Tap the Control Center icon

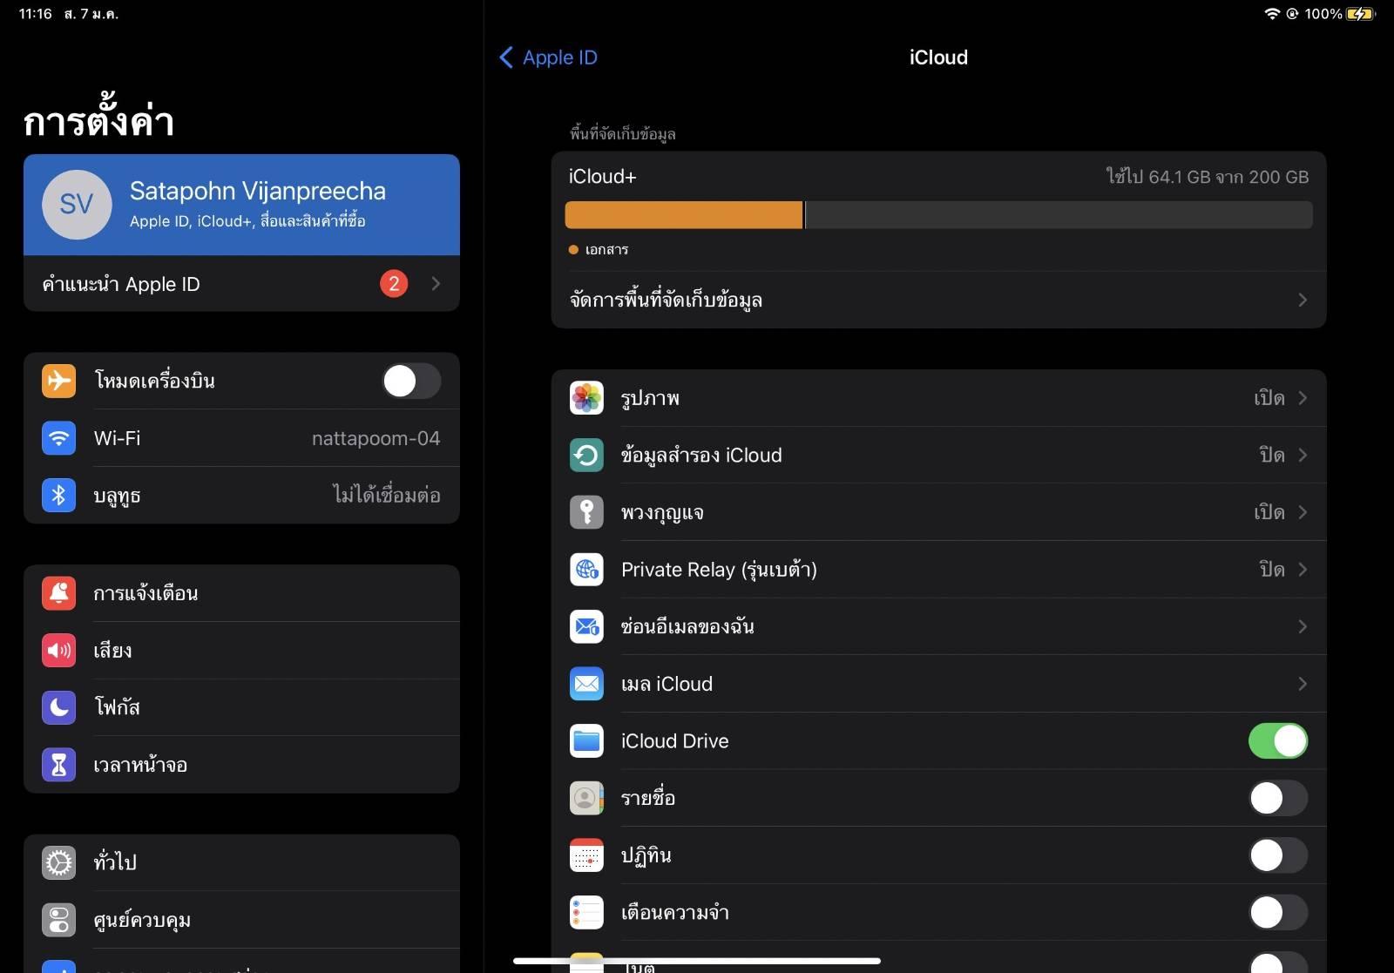coord(58,920)
